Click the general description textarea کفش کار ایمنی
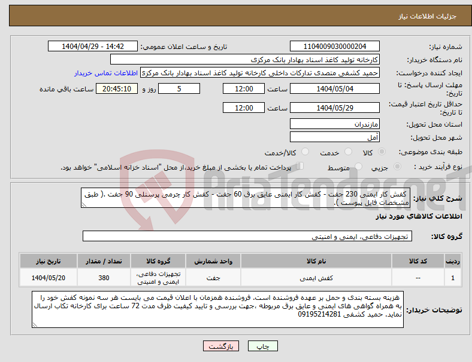 246,198
